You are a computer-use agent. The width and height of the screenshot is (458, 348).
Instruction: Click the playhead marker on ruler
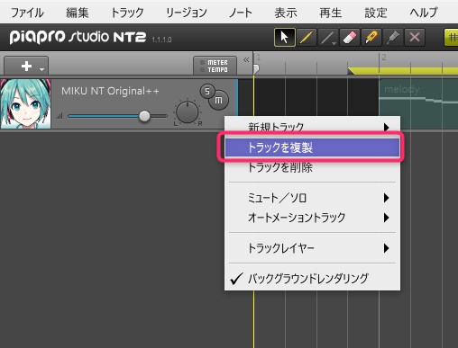click(x=256, y=69)
